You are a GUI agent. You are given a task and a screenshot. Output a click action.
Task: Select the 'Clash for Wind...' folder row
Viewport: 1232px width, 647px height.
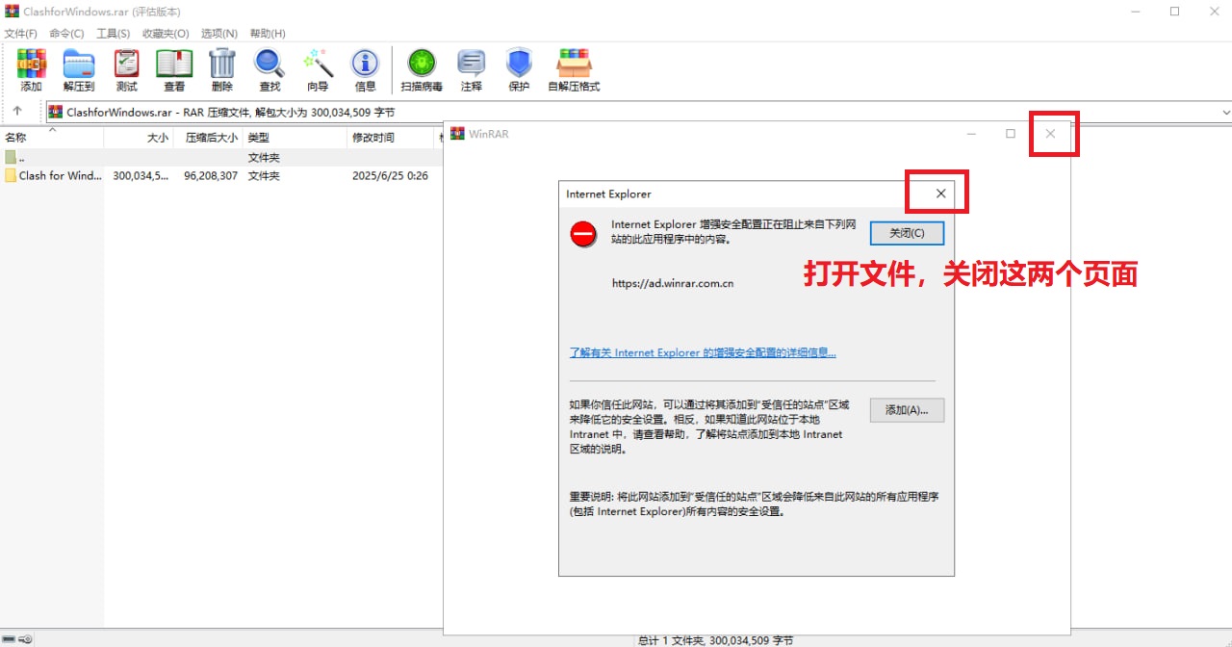coord(221,175)
